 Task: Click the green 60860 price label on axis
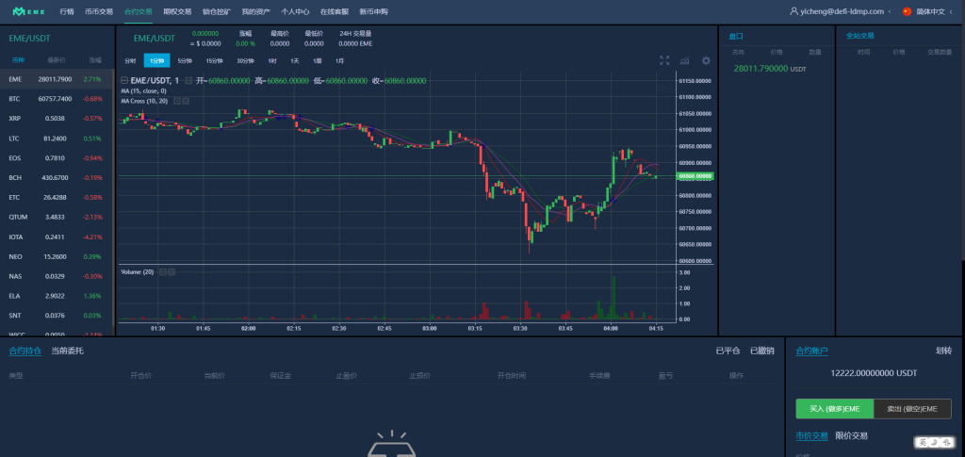pyautogui.click(x=696, y=176)
